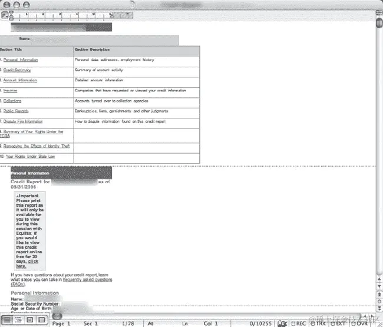Click the 'click here' link in Important box
Screen dimensions: 383x327
point(27,264)
